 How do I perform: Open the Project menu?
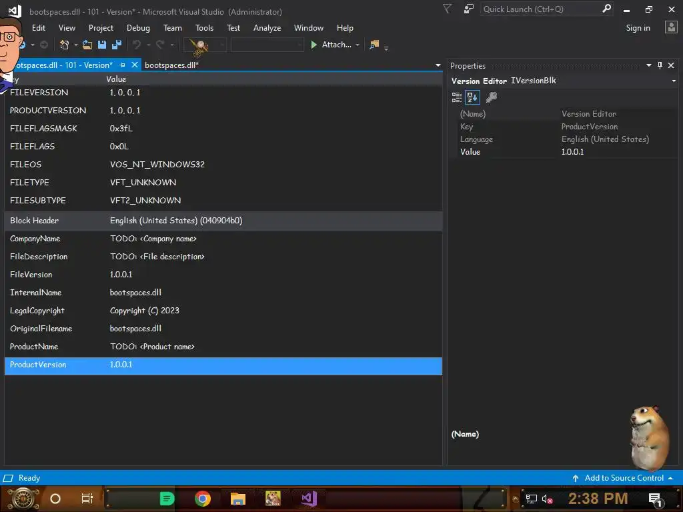101,28
